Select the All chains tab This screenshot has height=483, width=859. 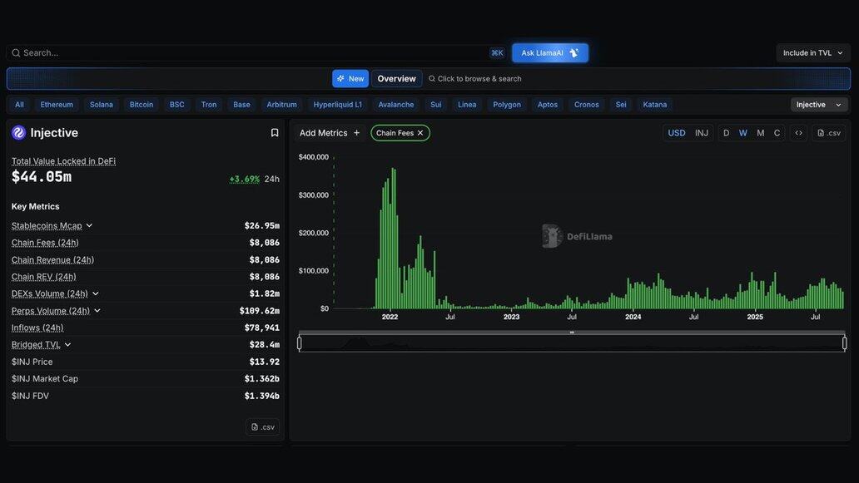coord(20,105)
